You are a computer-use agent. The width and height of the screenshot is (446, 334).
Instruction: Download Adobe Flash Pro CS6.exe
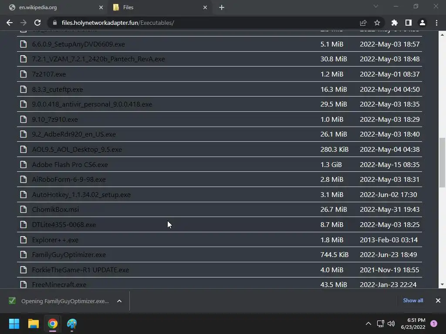(x=70, y=164)
